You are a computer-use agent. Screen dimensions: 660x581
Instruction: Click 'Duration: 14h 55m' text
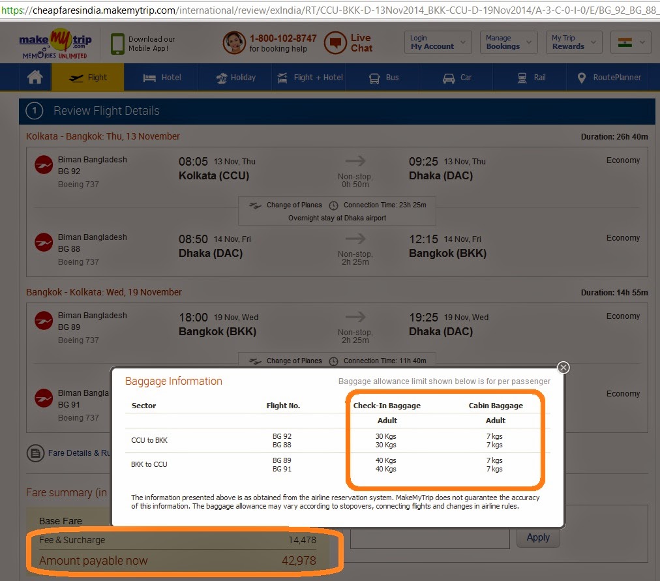coord(614,292)
